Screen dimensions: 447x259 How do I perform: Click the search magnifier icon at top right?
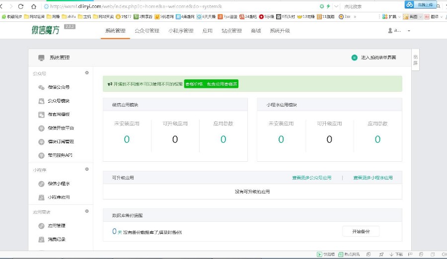point(439,6)
